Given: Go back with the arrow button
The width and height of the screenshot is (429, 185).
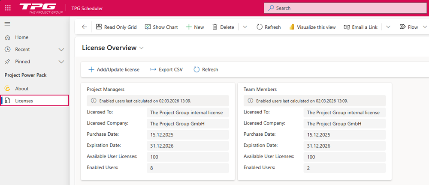Looking at the screenshot, I should (84, 27).
